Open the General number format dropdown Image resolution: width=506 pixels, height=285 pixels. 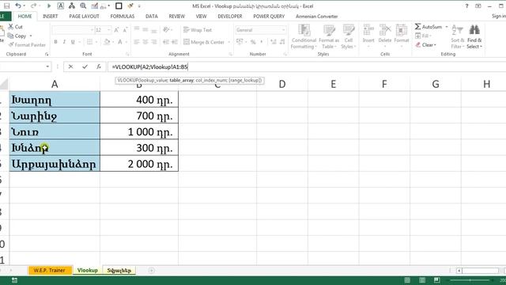click(283, 30)
